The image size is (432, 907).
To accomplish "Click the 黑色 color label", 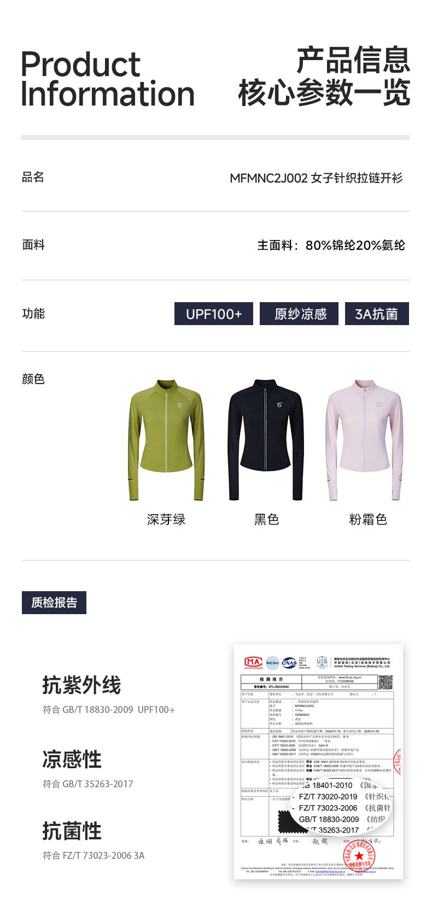I will [x=266, y=520].
